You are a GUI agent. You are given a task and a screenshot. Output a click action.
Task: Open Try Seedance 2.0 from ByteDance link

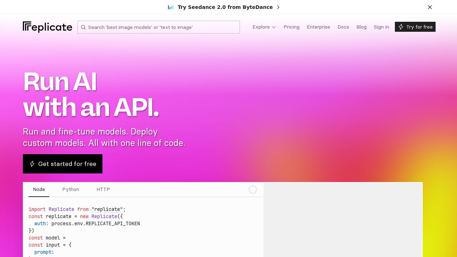click(225, 7)
